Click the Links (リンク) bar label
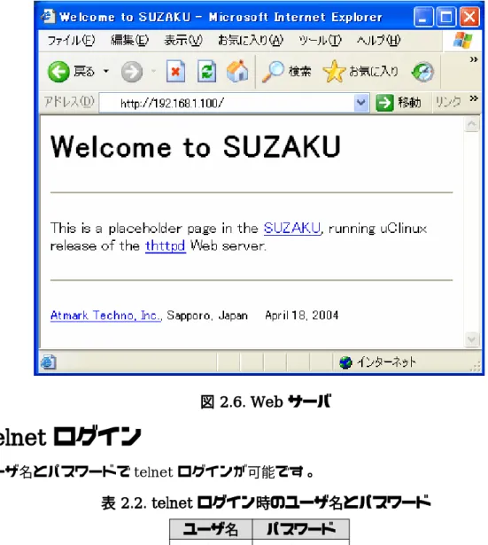 (448, 102)
